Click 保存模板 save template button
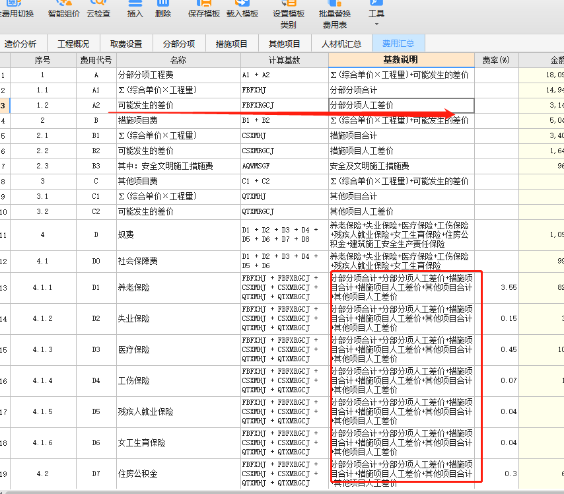This screenshot has width=564, height=494. [204, 9]
